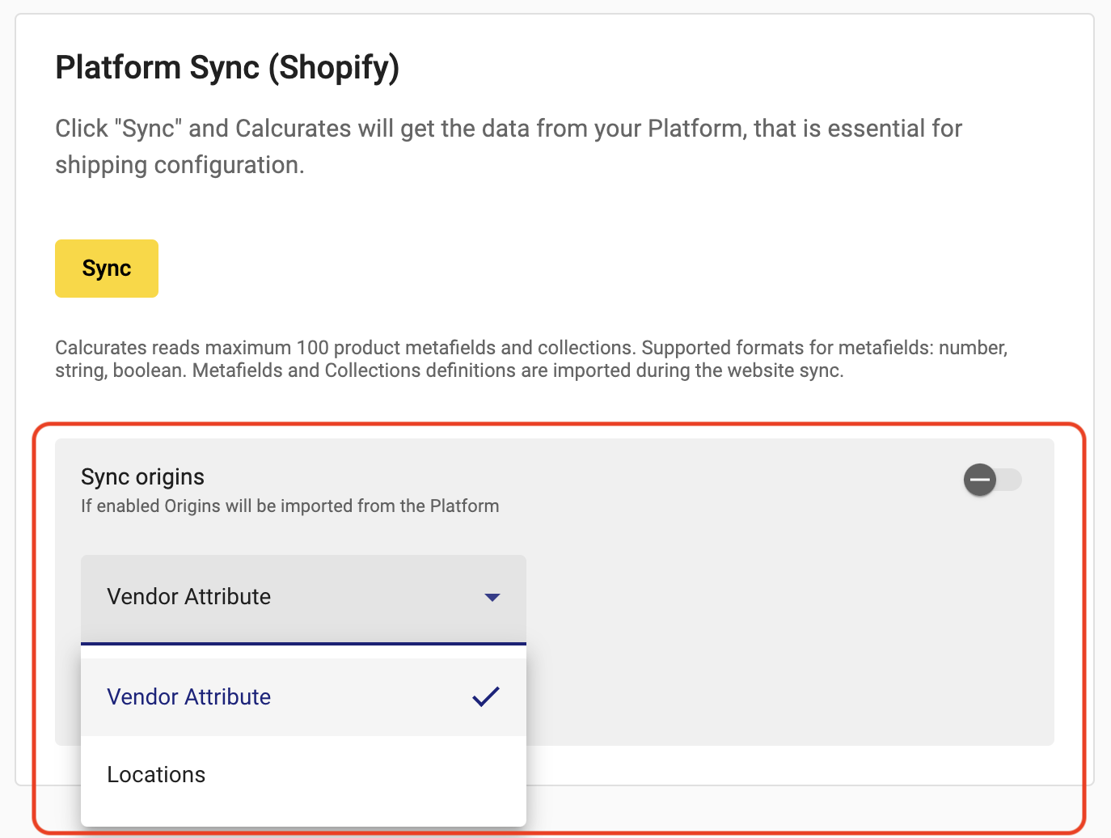Screen dimensions: 1111x838
Task: Click the checkmark beside Vendor Attribute option
Action: pyautogui.click(x=486, y=696)
